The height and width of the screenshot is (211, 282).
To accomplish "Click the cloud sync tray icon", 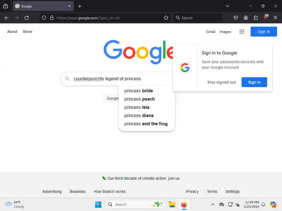I will tap(222, 204).
